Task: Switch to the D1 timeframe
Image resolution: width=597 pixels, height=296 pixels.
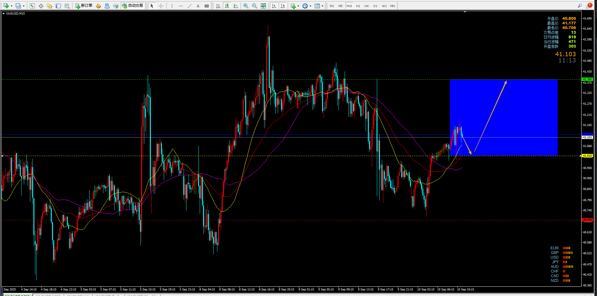Action: pyautogui.click(x=375, y=6)
